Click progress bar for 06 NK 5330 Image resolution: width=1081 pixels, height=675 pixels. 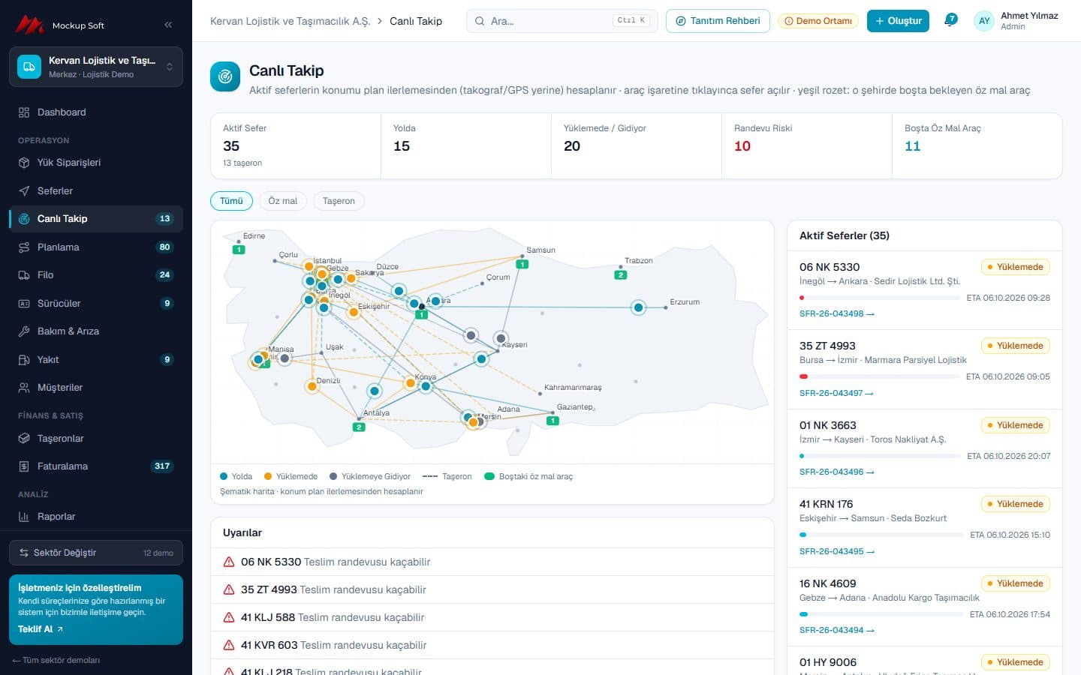880,298
